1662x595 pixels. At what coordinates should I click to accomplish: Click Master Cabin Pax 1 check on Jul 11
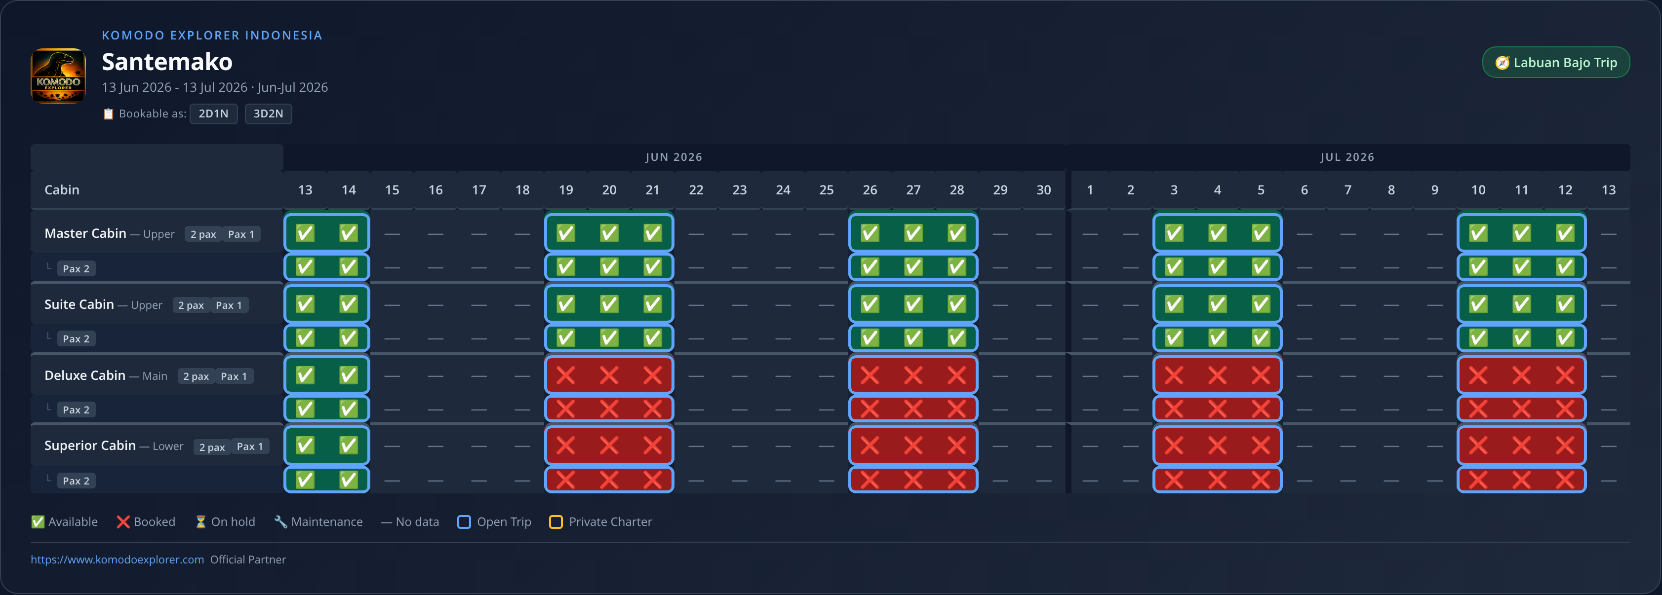point(1521,233)
